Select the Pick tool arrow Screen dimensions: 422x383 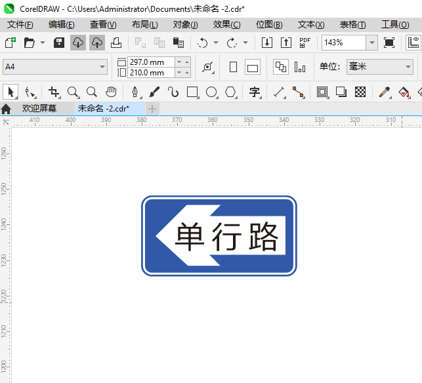[x=11, y=92]
